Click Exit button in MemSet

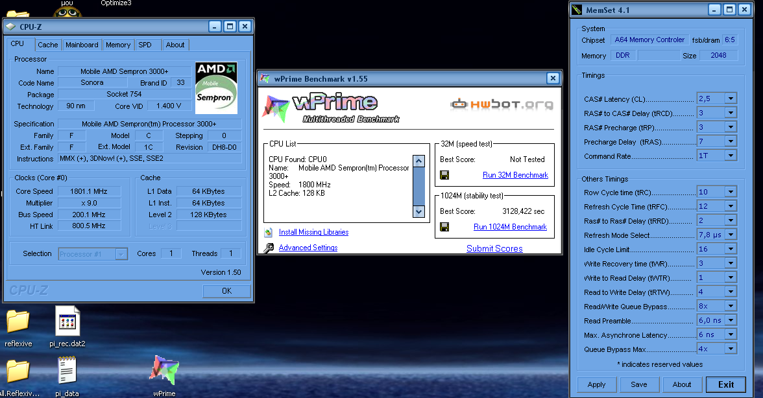click(x=726, y=384)
